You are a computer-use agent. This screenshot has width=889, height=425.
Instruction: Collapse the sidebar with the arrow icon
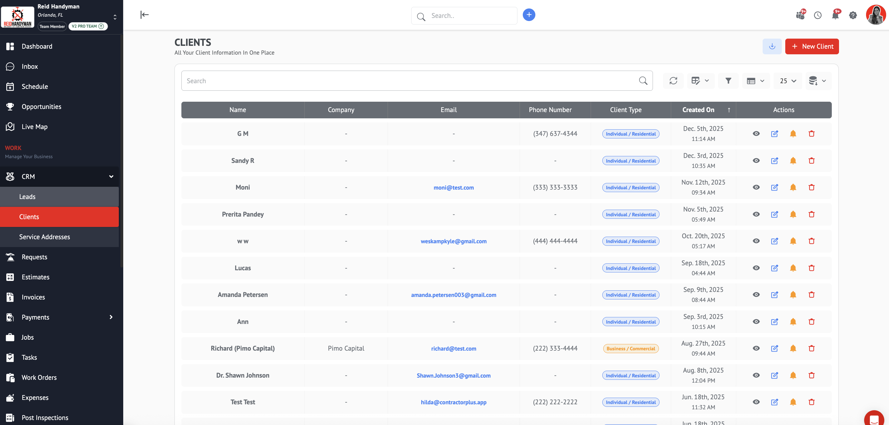click(145, 14)
